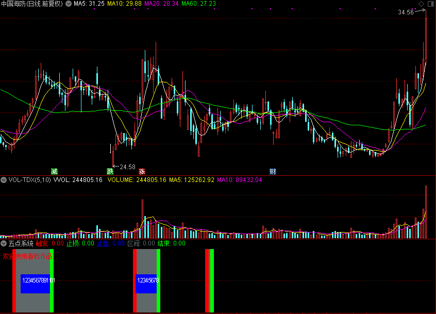Click the 中国海防 stock title label
The width and height of the screenshot is (436, 314).
click(x=15, y=4)
